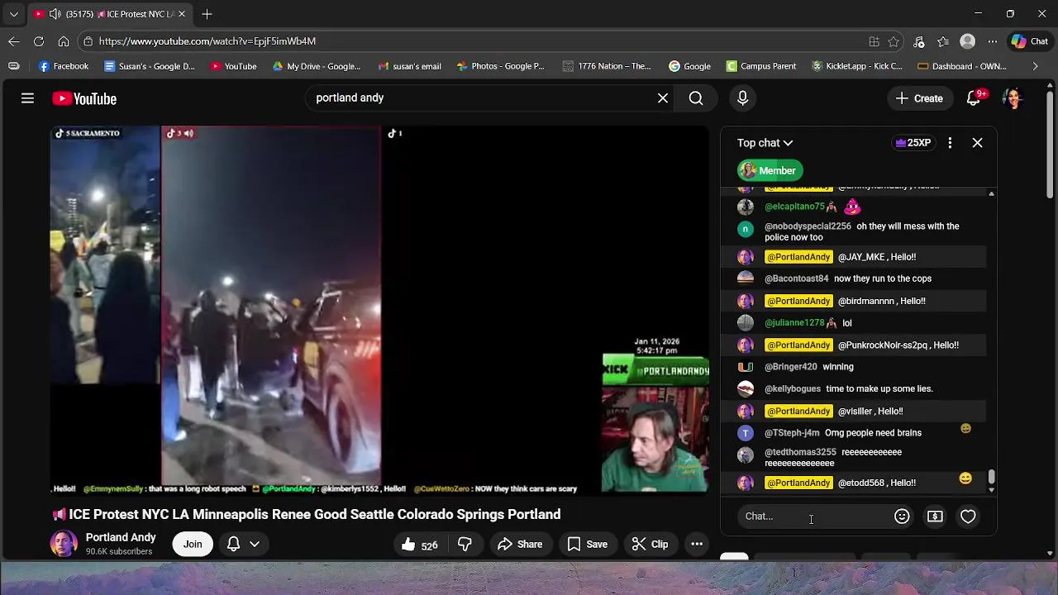Click the address bar URL
Screen dimensions: 1058x595
tap(207, 41)
